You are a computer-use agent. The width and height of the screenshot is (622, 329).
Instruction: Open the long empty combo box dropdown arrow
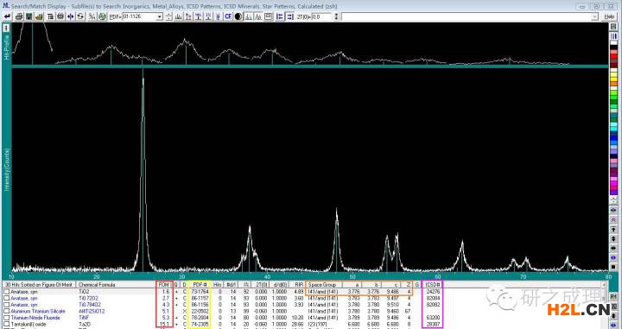pyautogui.click(x=594, y=16)
